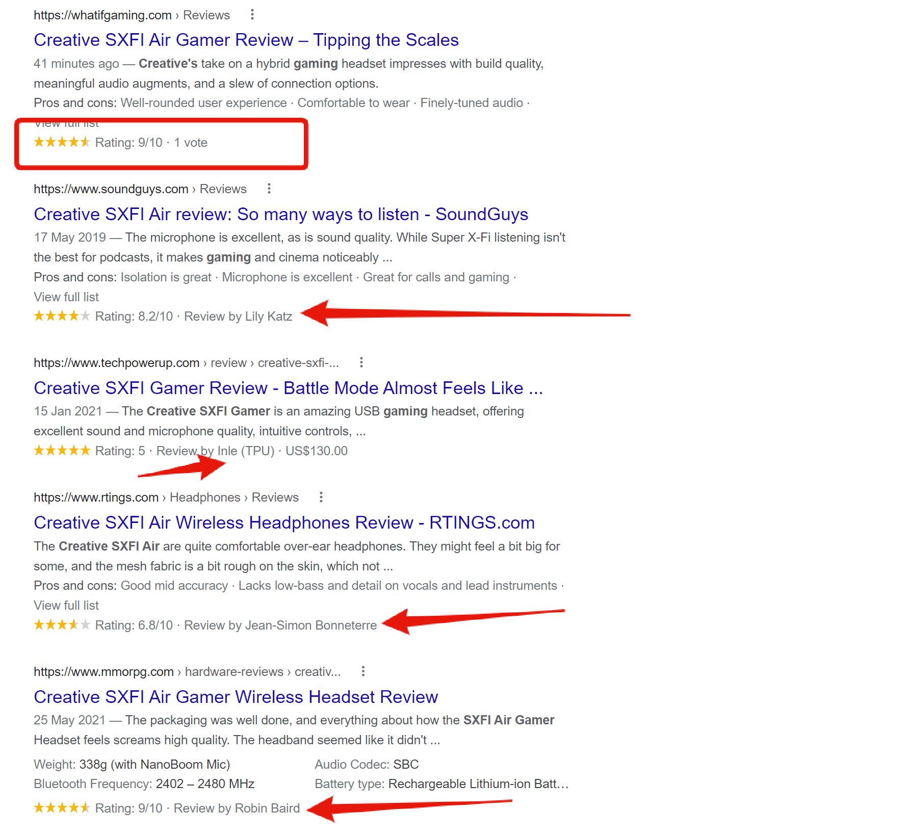Click 'Rating: 6.8/10' text
The width and height of the screenshot is (909, 836).
pos(134,625)
